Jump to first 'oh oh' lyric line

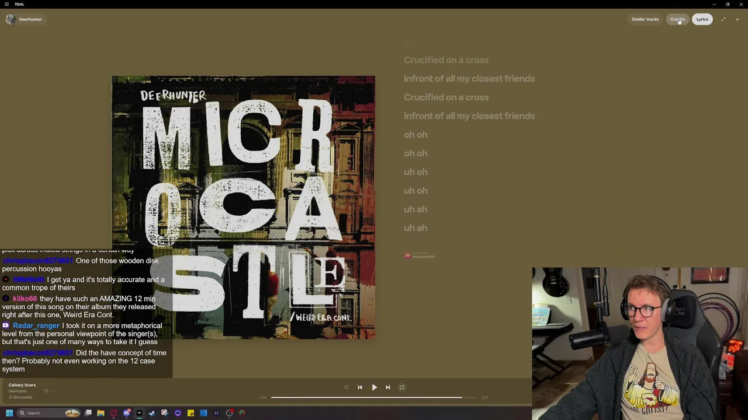pyautogui.click(x=415, y=135)
